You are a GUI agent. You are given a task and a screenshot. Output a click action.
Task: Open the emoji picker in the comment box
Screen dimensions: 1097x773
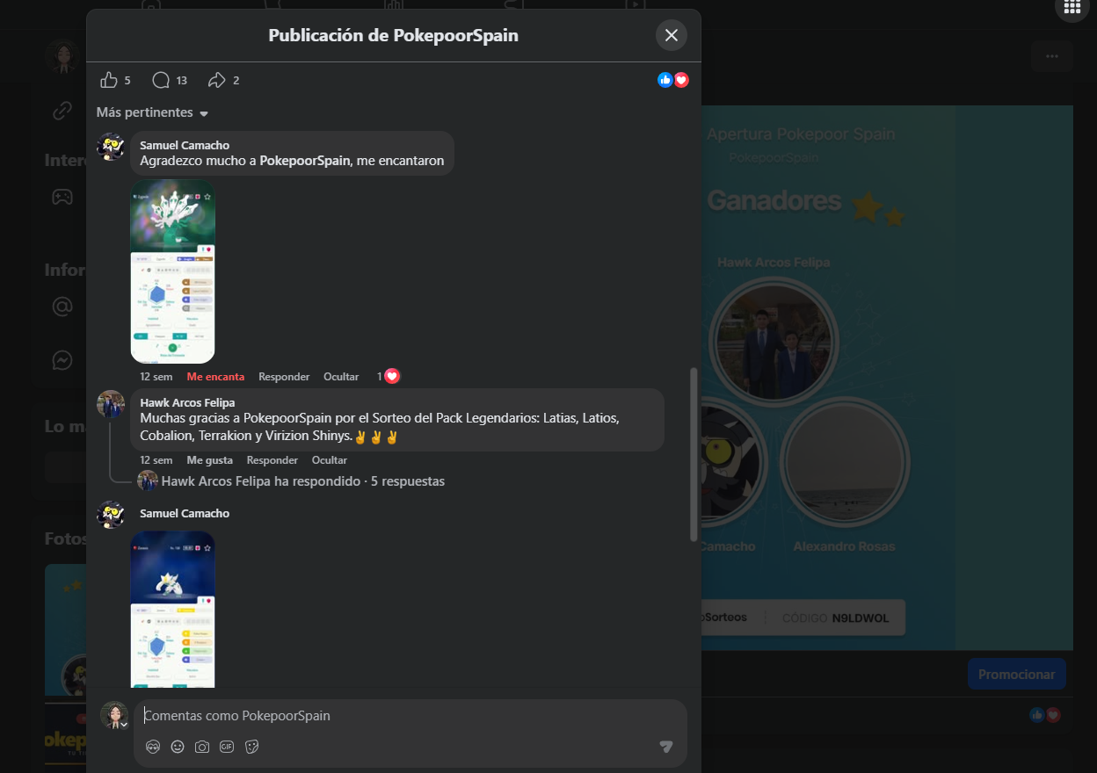point(177,747)
